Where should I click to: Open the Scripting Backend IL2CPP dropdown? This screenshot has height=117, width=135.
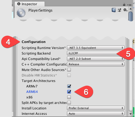pyautogui.click(x=96, y=53)
